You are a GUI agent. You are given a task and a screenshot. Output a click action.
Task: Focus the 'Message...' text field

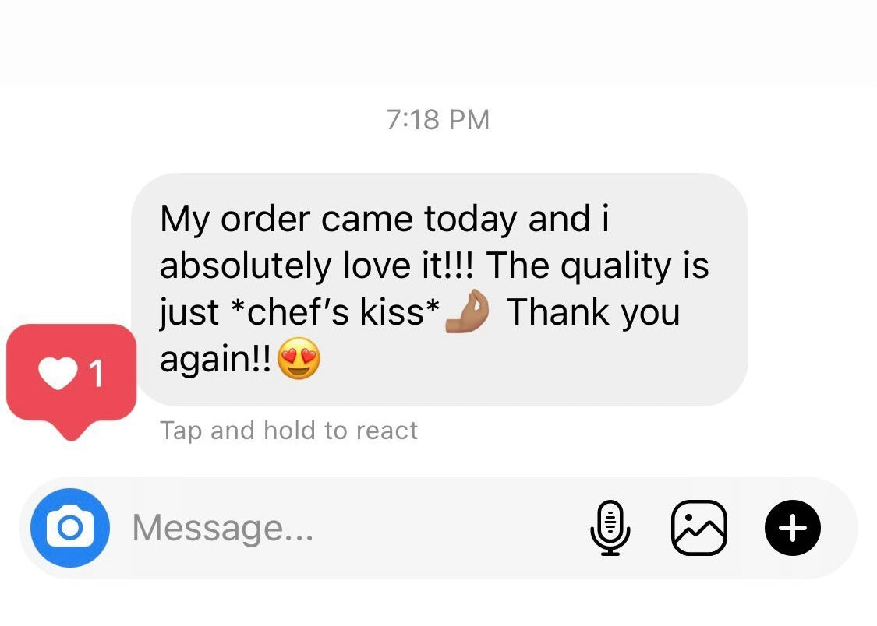pos(358,527)
